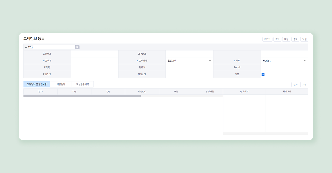This screenshot has width=332, height=173.
Task: Focus the 고객명 search box at top
Action: click(54, 47)
